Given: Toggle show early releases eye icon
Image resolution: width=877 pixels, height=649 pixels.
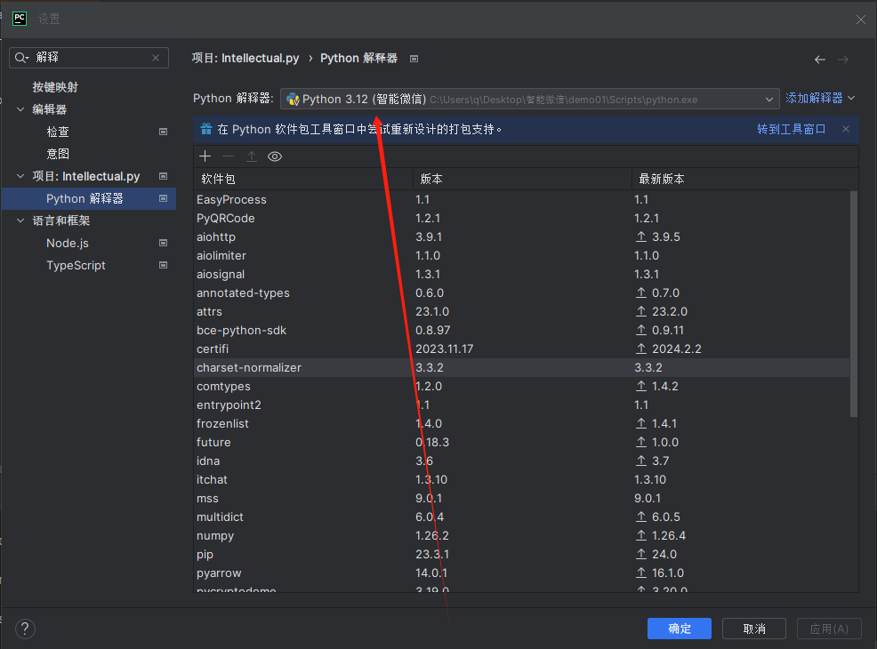Looking at the screenshot, I should [x=275, y=156].
